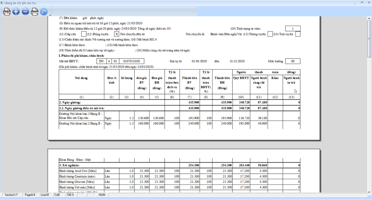Click Bệnh viện Hữu nghị Việ text
Viewport: 372px width, 200px height.
click(x=226, y=34)
